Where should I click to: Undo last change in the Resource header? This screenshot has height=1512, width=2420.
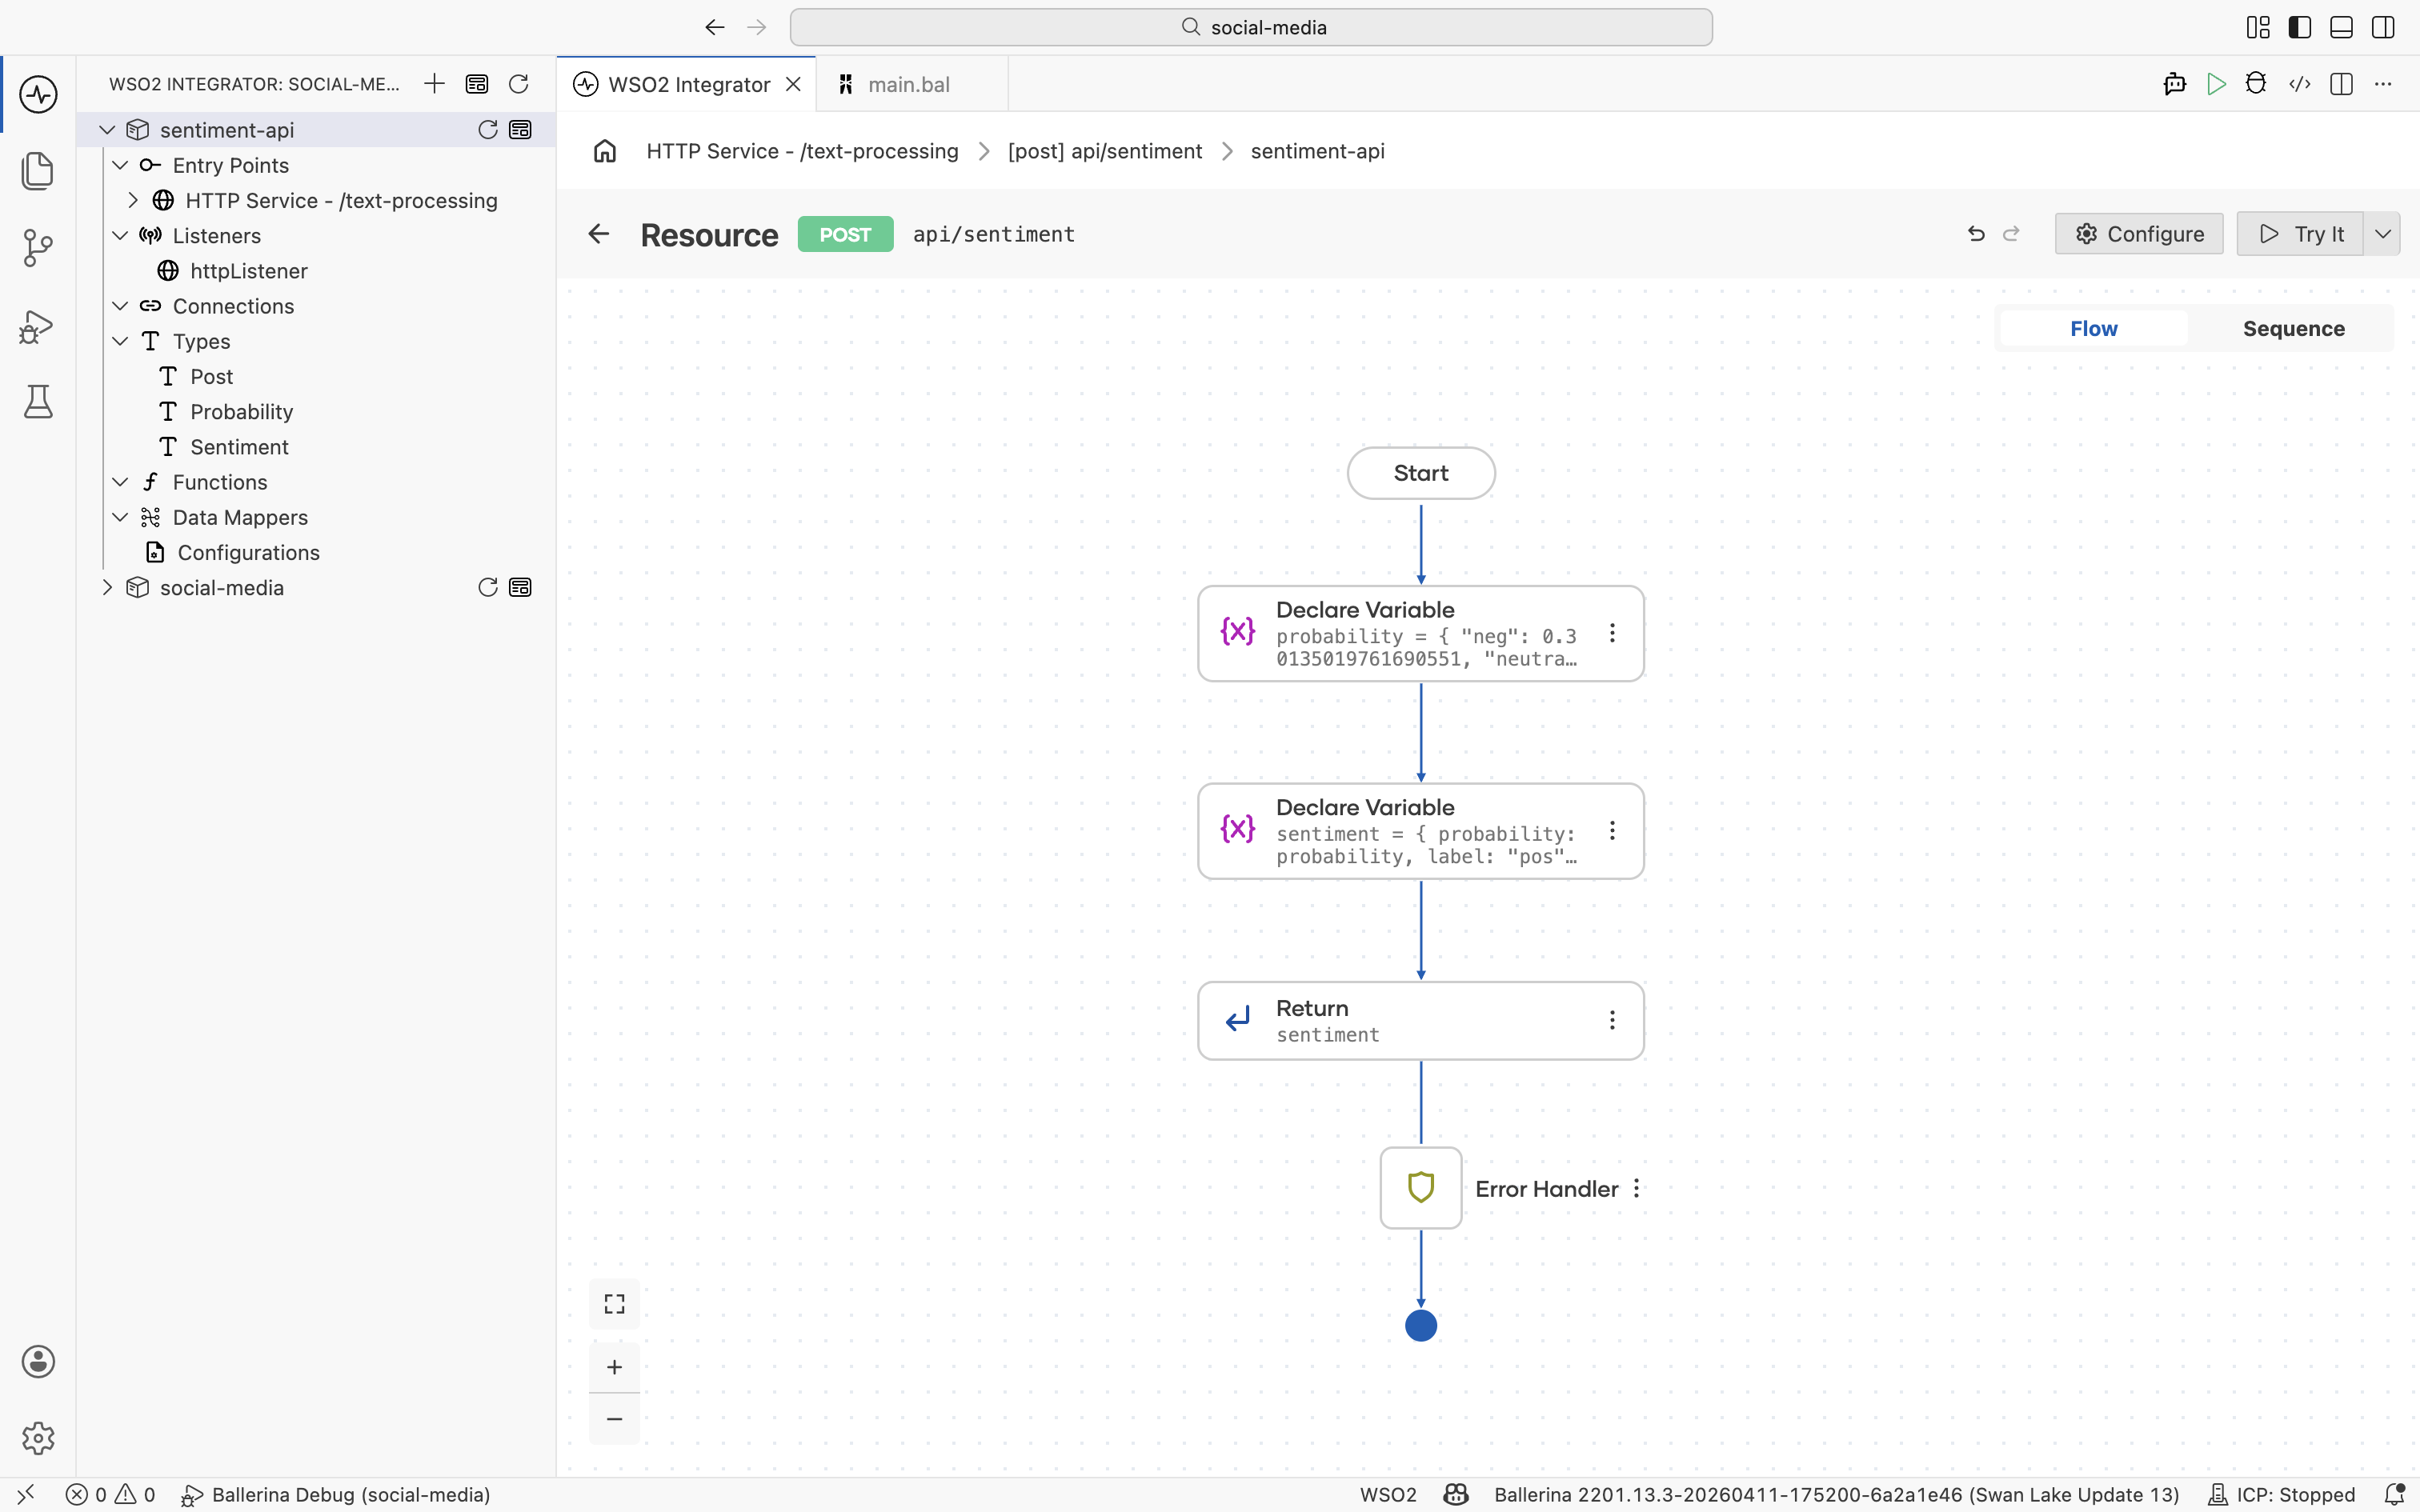click(x=1976, y=234)
